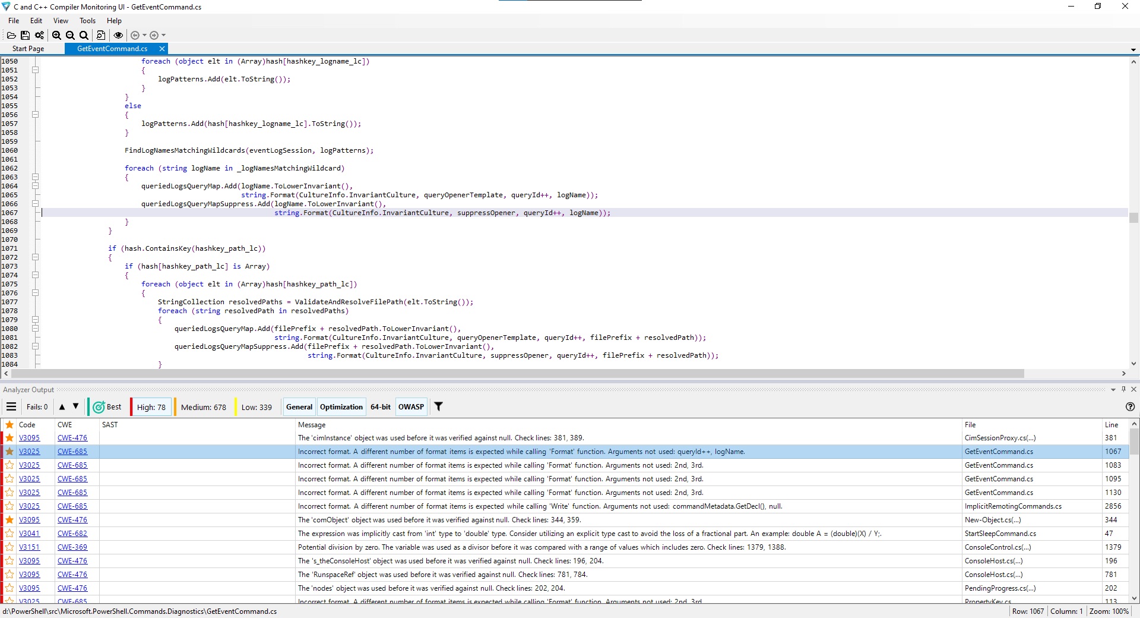Jump to next message with down arrow
The width and height of the screenshot is (1140, 618).
point(75,407)
